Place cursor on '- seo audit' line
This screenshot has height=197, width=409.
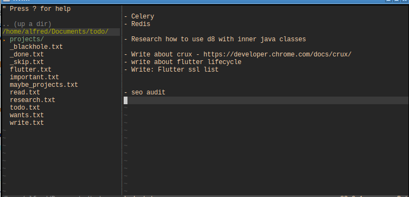tap(145, 92)
